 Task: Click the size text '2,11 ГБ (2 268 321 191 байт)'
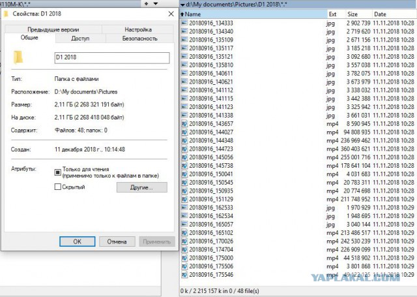click(89, 104)
